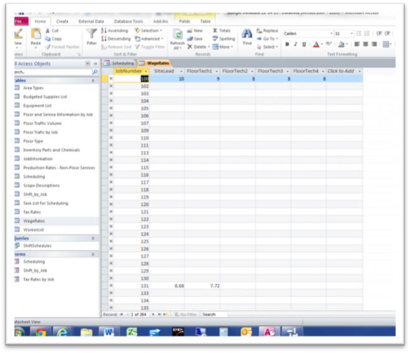Open Outlook from taskbar
Image resolution: width=410 pixels, height=353 pixels.
[246, 332]
